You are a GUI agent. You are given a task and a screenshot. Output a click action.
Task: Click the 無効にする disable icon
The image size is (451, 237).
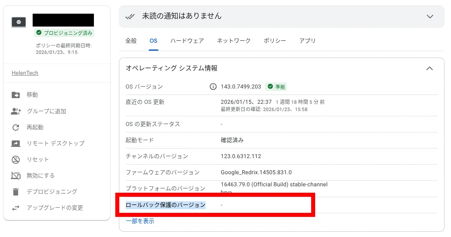click(x=16, y=176)
